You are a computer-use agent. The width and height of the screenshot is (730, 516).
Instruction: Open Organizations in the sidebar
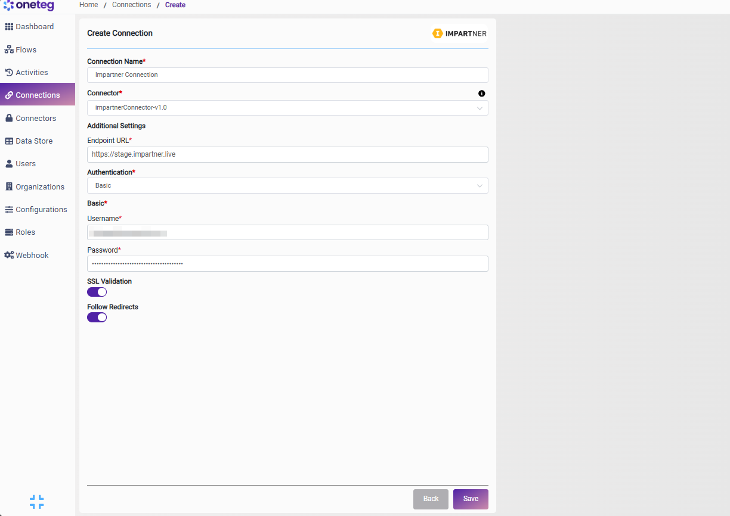click(37, 186)
